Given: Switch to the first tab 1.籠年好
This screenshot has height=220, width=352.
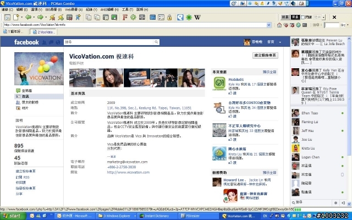Looking at the screenshot, I should coord(14,32).
